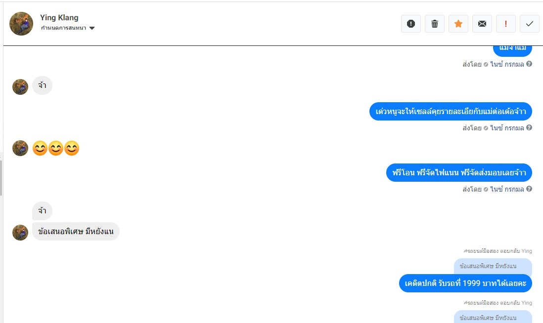
Task: Expand the กำหนดการสนทนา dropdown
Action: pyautogui.click(x=92, y=28)
